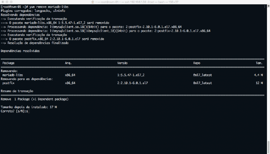Click the Versão column header
Viewport: 270px width, 154px height.
coord(123,63)
